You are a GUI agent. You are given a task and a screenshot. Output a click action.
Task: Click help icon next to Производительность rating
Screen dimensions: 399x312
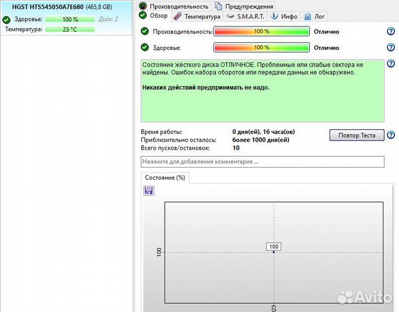[x=390, y=32]
